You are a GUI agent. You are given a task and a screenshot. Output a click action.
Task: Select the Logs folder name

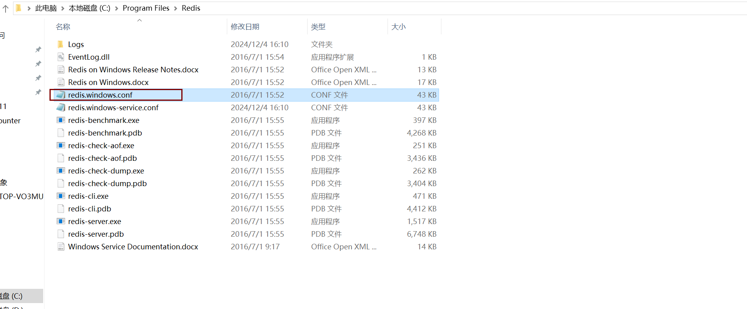pos(76,44)
